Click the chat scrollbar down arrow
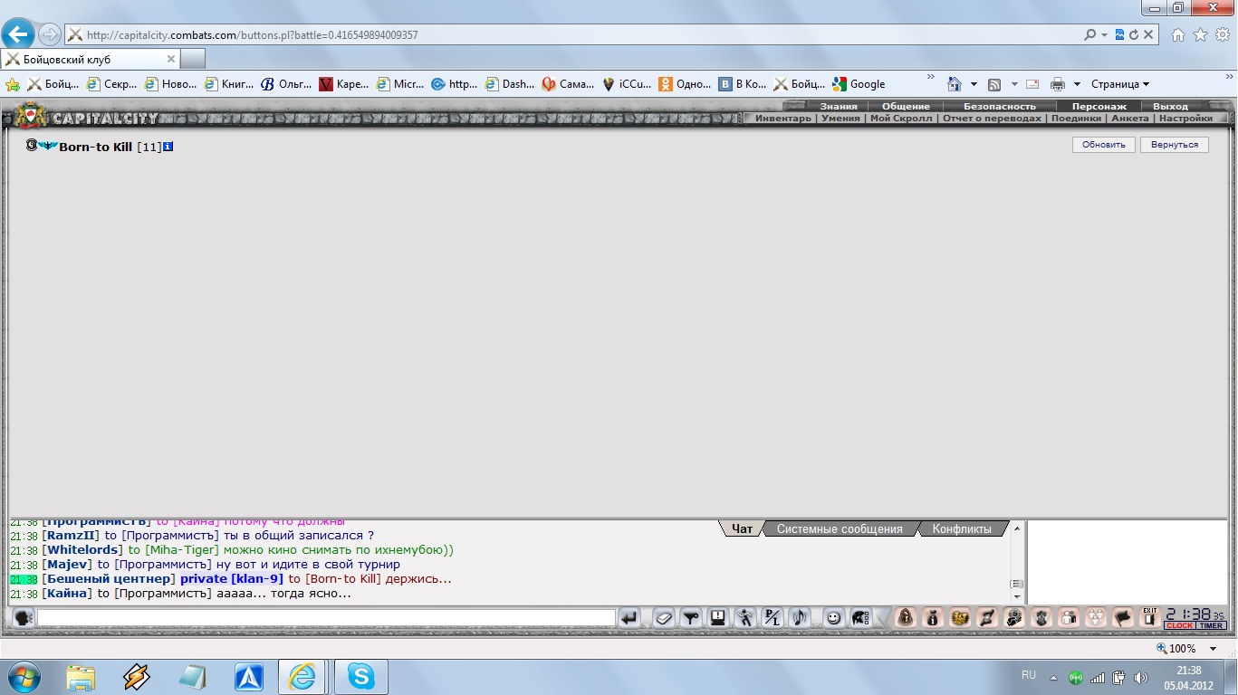The image size is (1238, 695). tap(1017, 596)
